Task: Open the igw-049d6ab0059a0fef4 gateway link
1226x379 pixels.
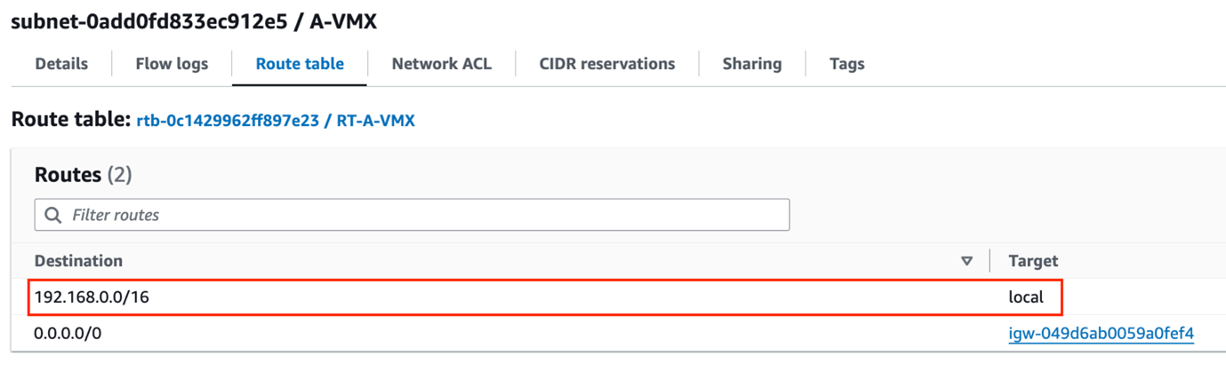Action: [x=1101, y=334]
